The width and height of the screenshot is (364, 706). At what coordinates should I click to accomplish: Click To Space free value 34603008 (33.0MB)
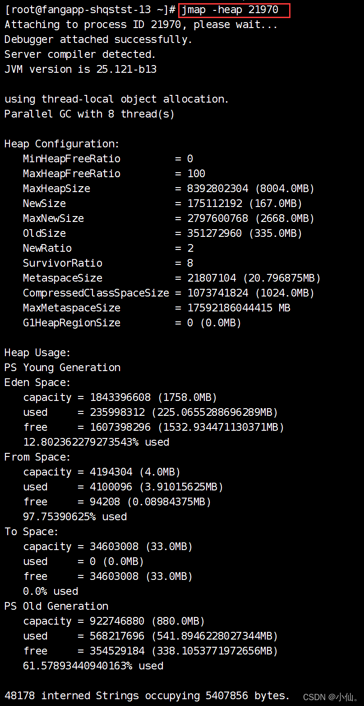pyautogui.click(x=141, y=576)
